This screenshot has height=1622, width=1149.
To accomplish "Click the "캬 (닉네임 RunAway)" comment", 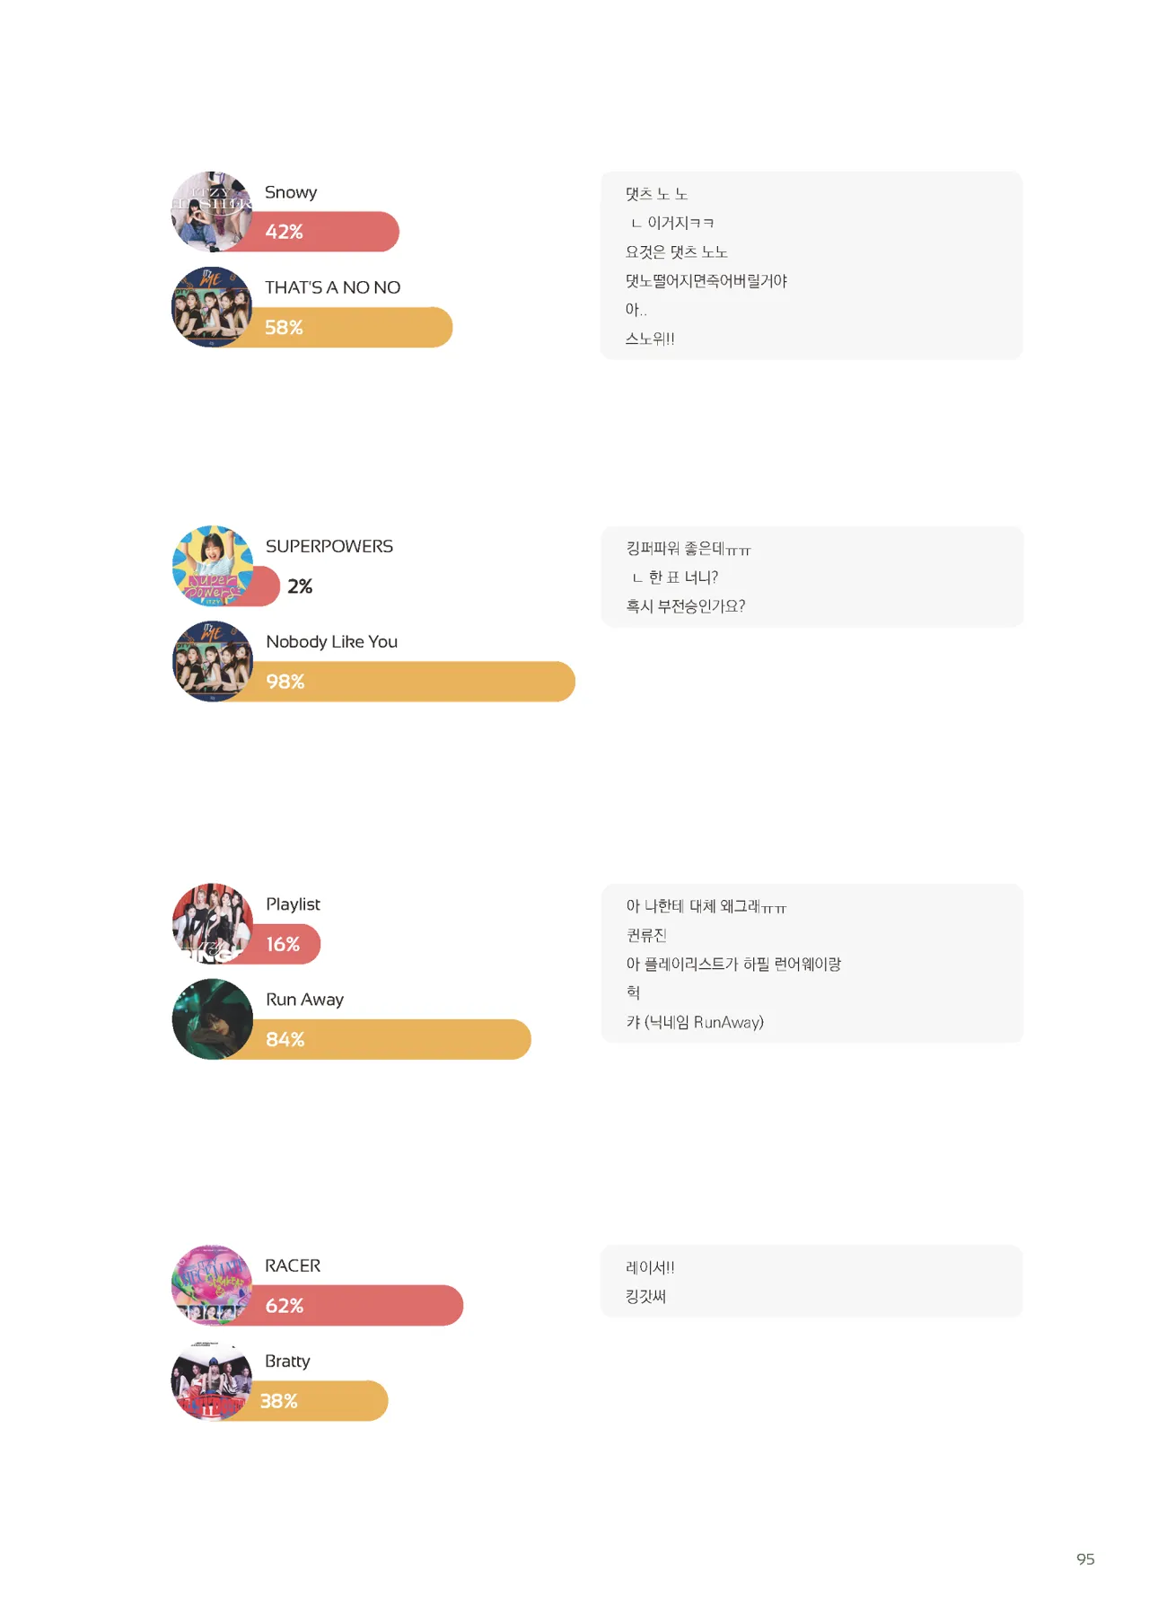I will coord(695,1022).
